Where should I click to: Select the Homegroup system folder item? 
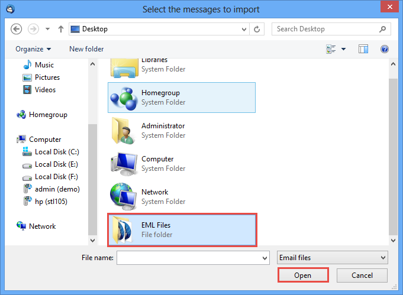[182, 98]
